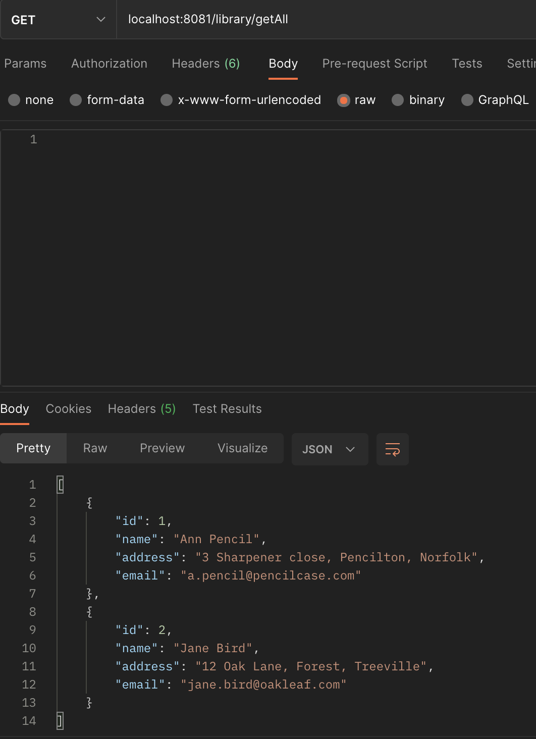Click response line number 14
Viewport: 536px width, 739px height.
(29, 721)
